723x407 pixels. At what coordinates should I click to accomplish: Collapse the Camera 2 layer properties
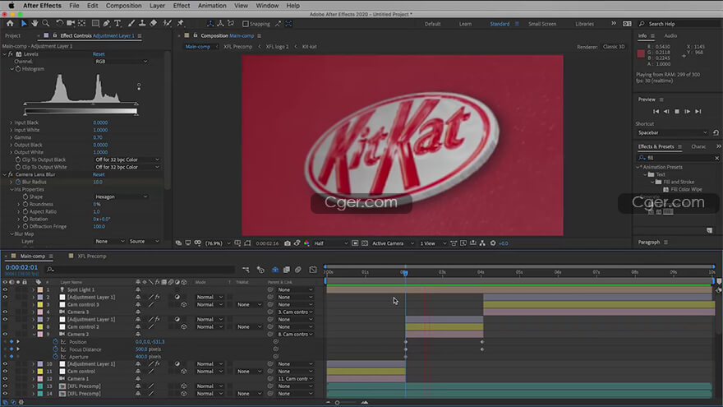pos(34,335)
